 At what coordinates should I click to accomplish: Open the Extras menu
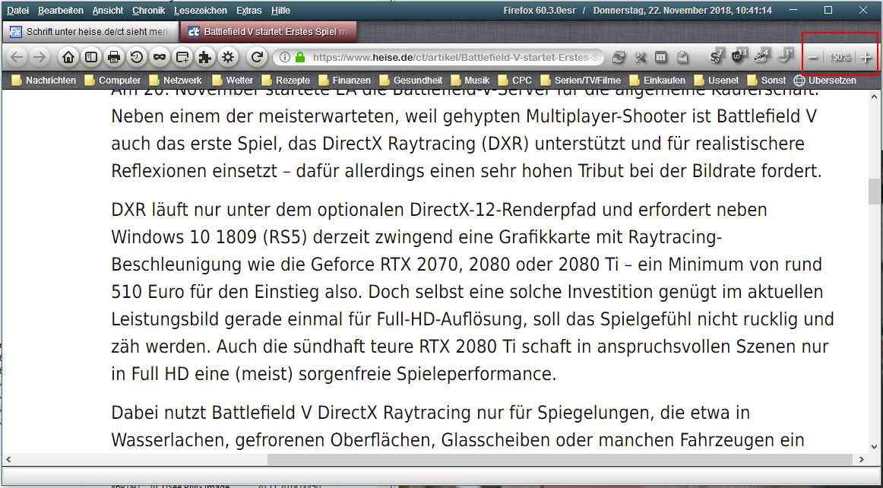(249, 11)
